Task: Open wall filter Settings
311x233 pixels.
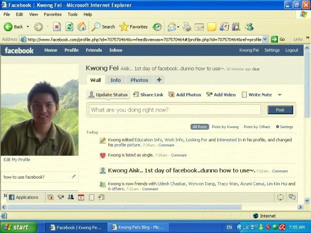Action: tap(284, 127)
